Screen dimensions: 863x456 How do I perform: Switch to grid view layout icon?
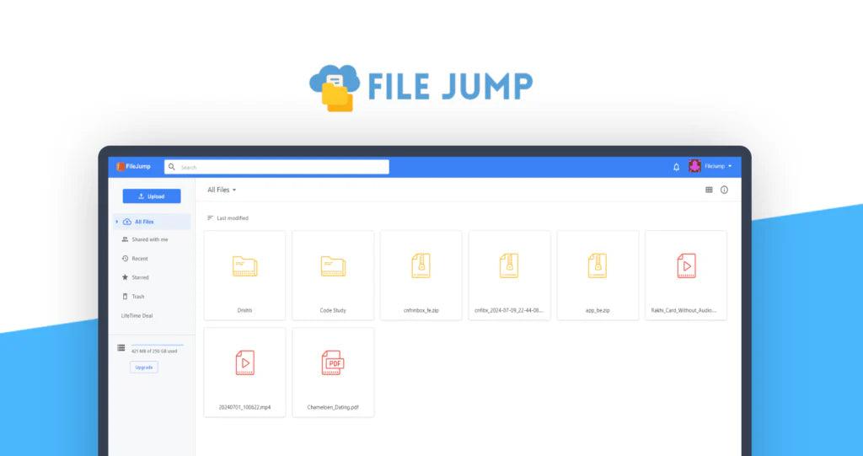709,190
